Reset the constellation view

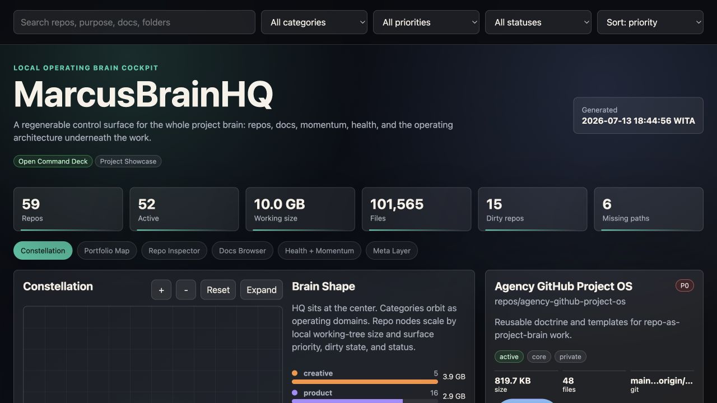(218, 290)
